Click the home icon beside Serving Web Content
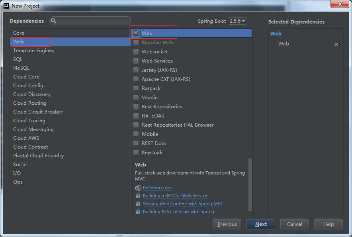This screenshot has height=237, width=352. pos(138,204)
